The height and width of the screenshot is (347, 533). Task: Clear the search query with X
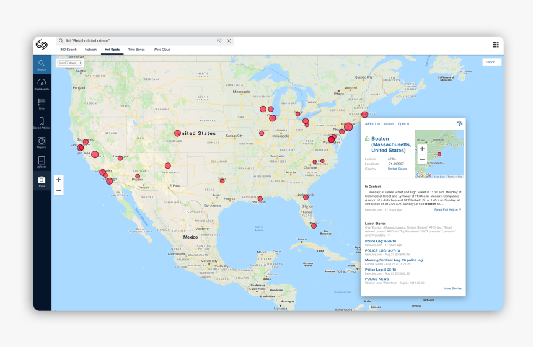click(x=229, y=41)
